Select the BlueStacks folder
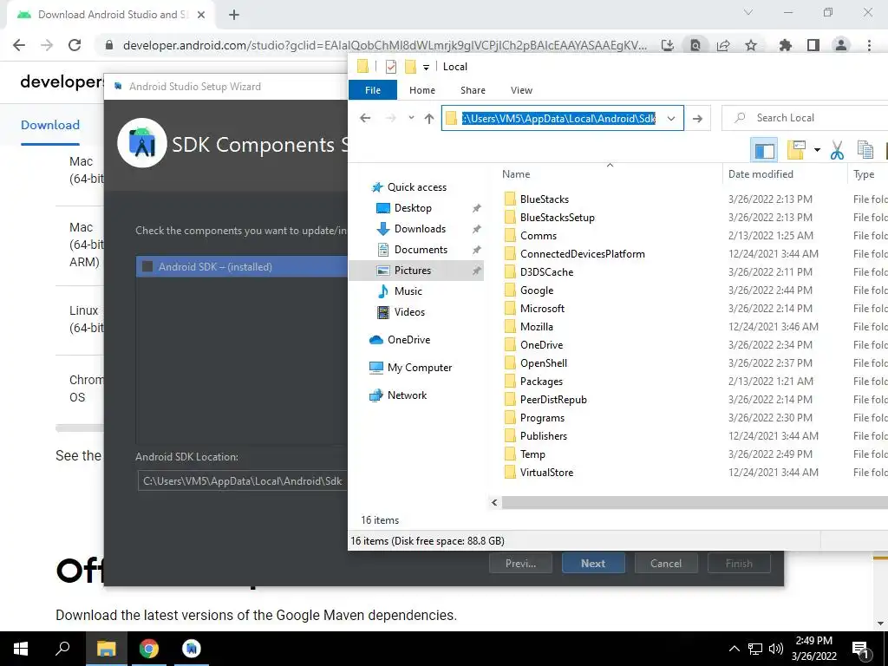This screenshot has width=888, height=666. (545, 199)
